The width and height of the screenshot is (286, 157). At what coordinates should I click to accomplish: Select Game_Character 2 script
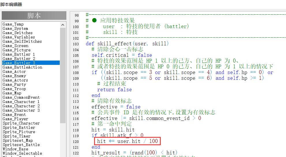click(x=21, y=106)
